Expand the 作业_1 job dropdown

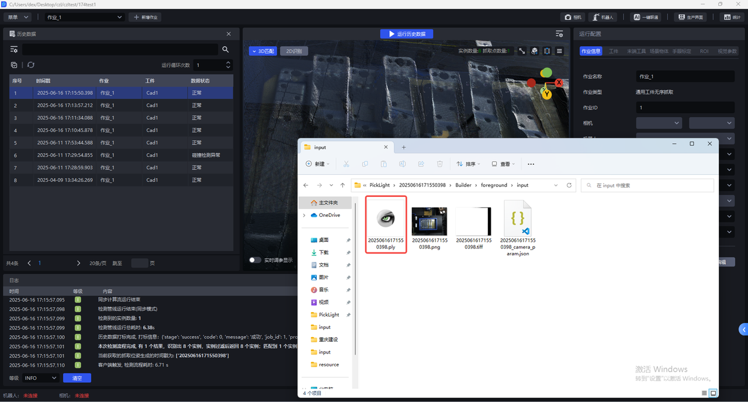[x=84, y=18]
